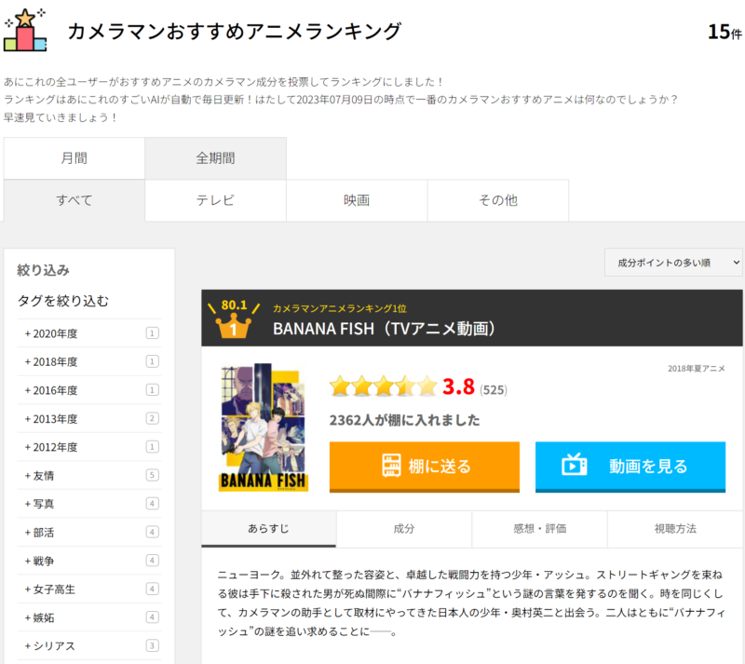Click the BANANA FISH poster thumbnail
745x664 pixels.
coord(264,427)
